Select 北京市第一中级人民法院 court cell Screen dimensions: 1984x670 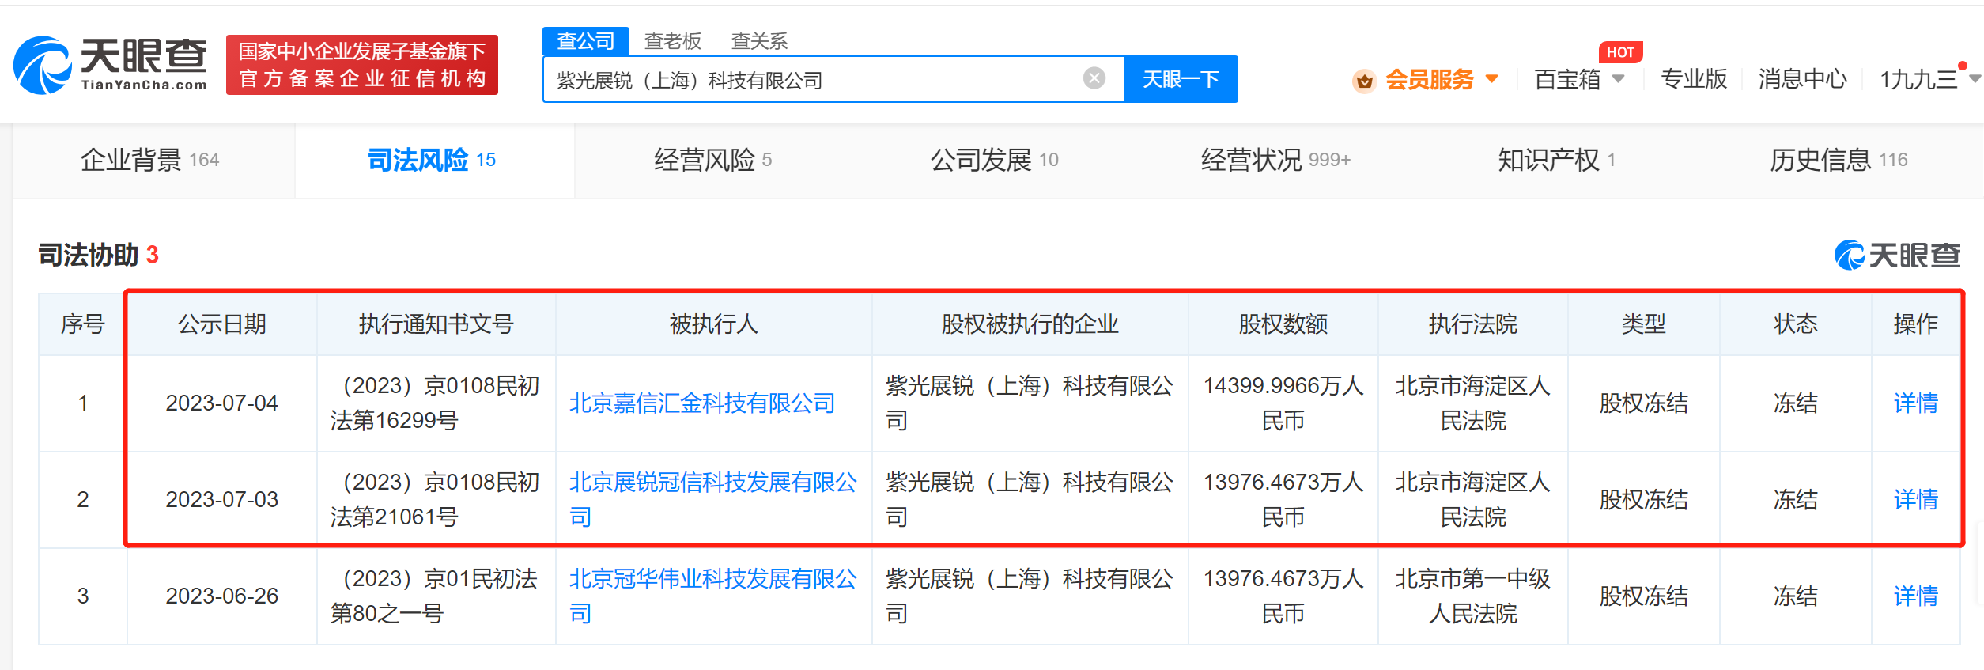point(1473,596)
